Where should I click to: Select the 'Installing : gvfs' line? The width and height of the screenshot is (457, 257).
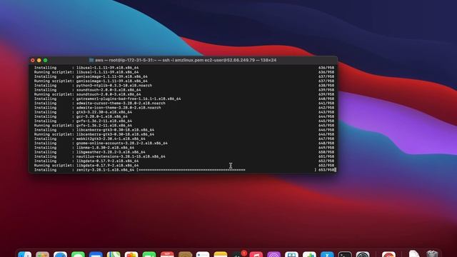[184, 121]
